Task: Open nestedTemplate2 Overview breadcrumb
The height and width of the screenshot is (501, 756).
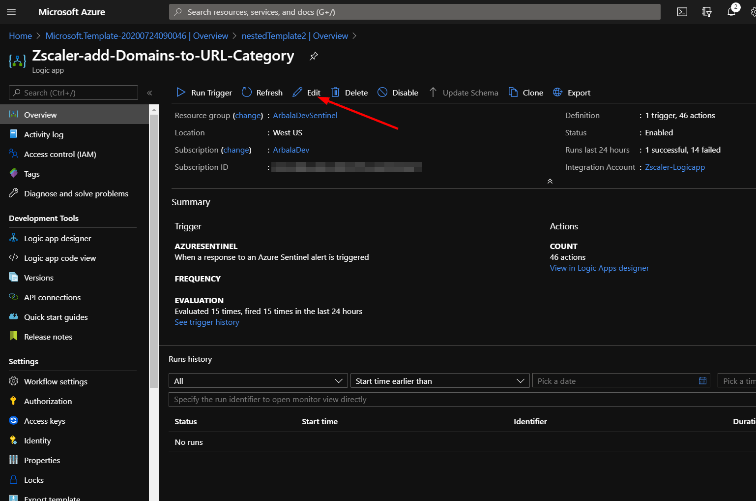Action: point(294,36)
